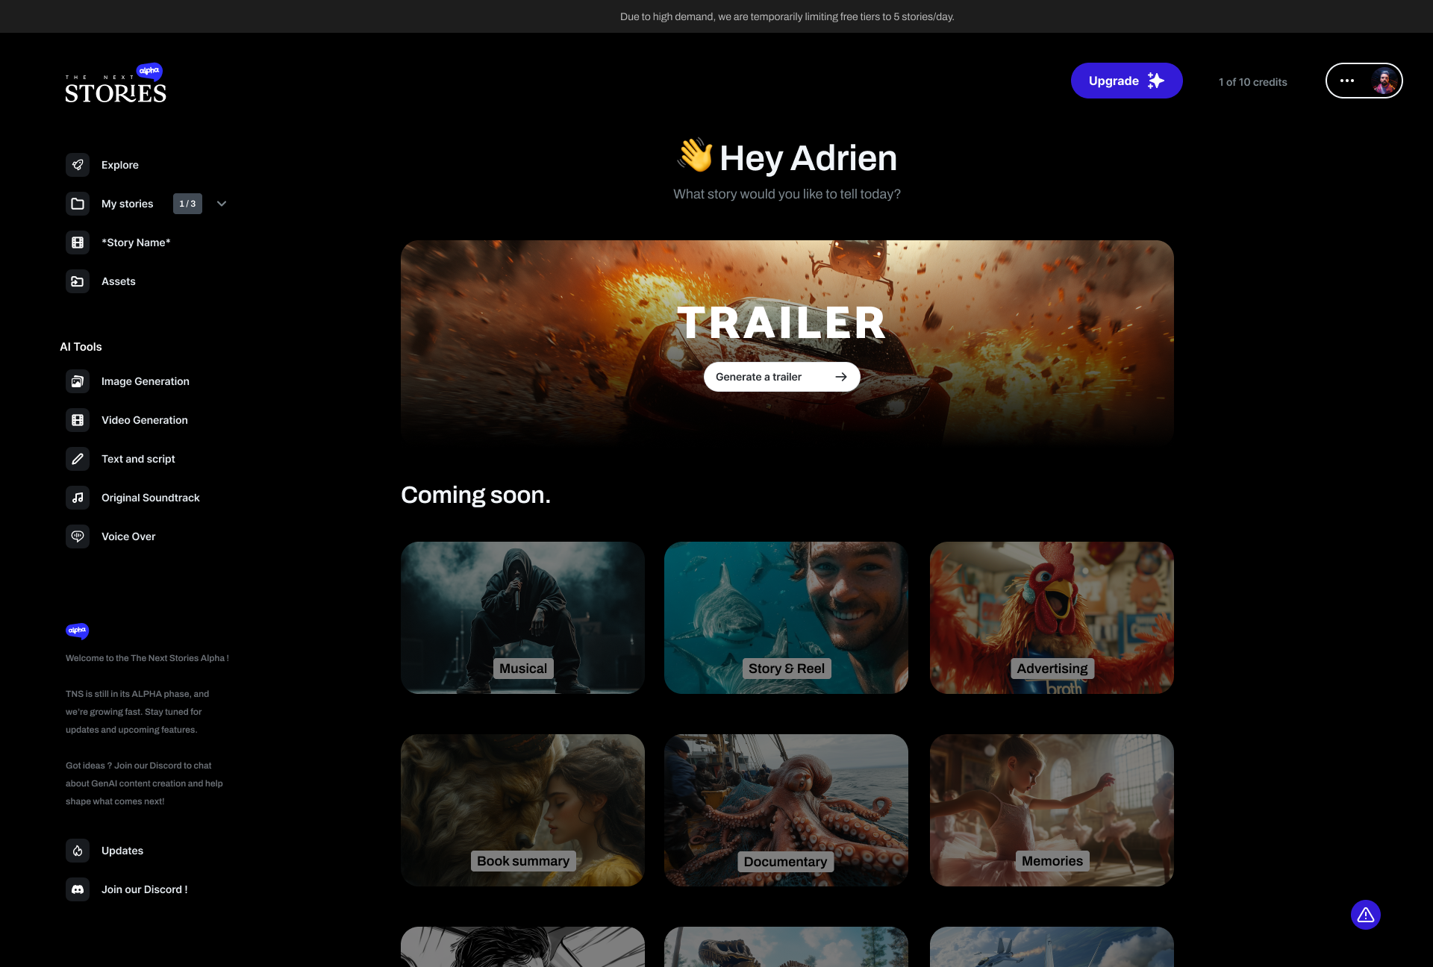Click the Explore rocket icon
This screenshot has width=1433, height=967.
pyautogui.click(x=78, y=165)
